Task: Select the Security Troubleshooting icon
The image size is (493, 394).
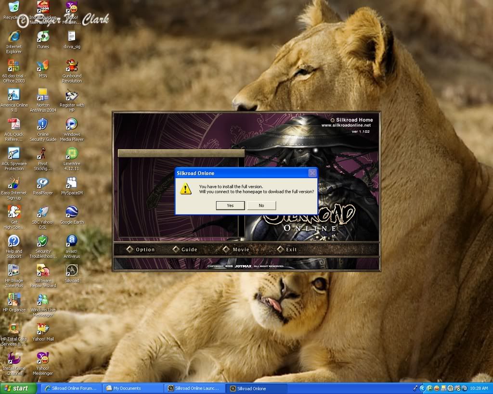Action: click(43, 247)
